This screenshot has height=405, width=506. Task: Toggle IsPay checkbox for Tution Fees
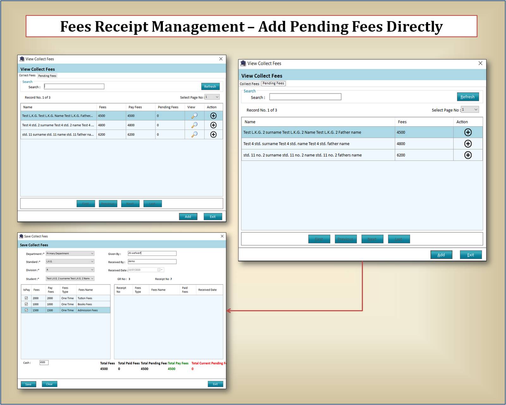pos(26,298)
